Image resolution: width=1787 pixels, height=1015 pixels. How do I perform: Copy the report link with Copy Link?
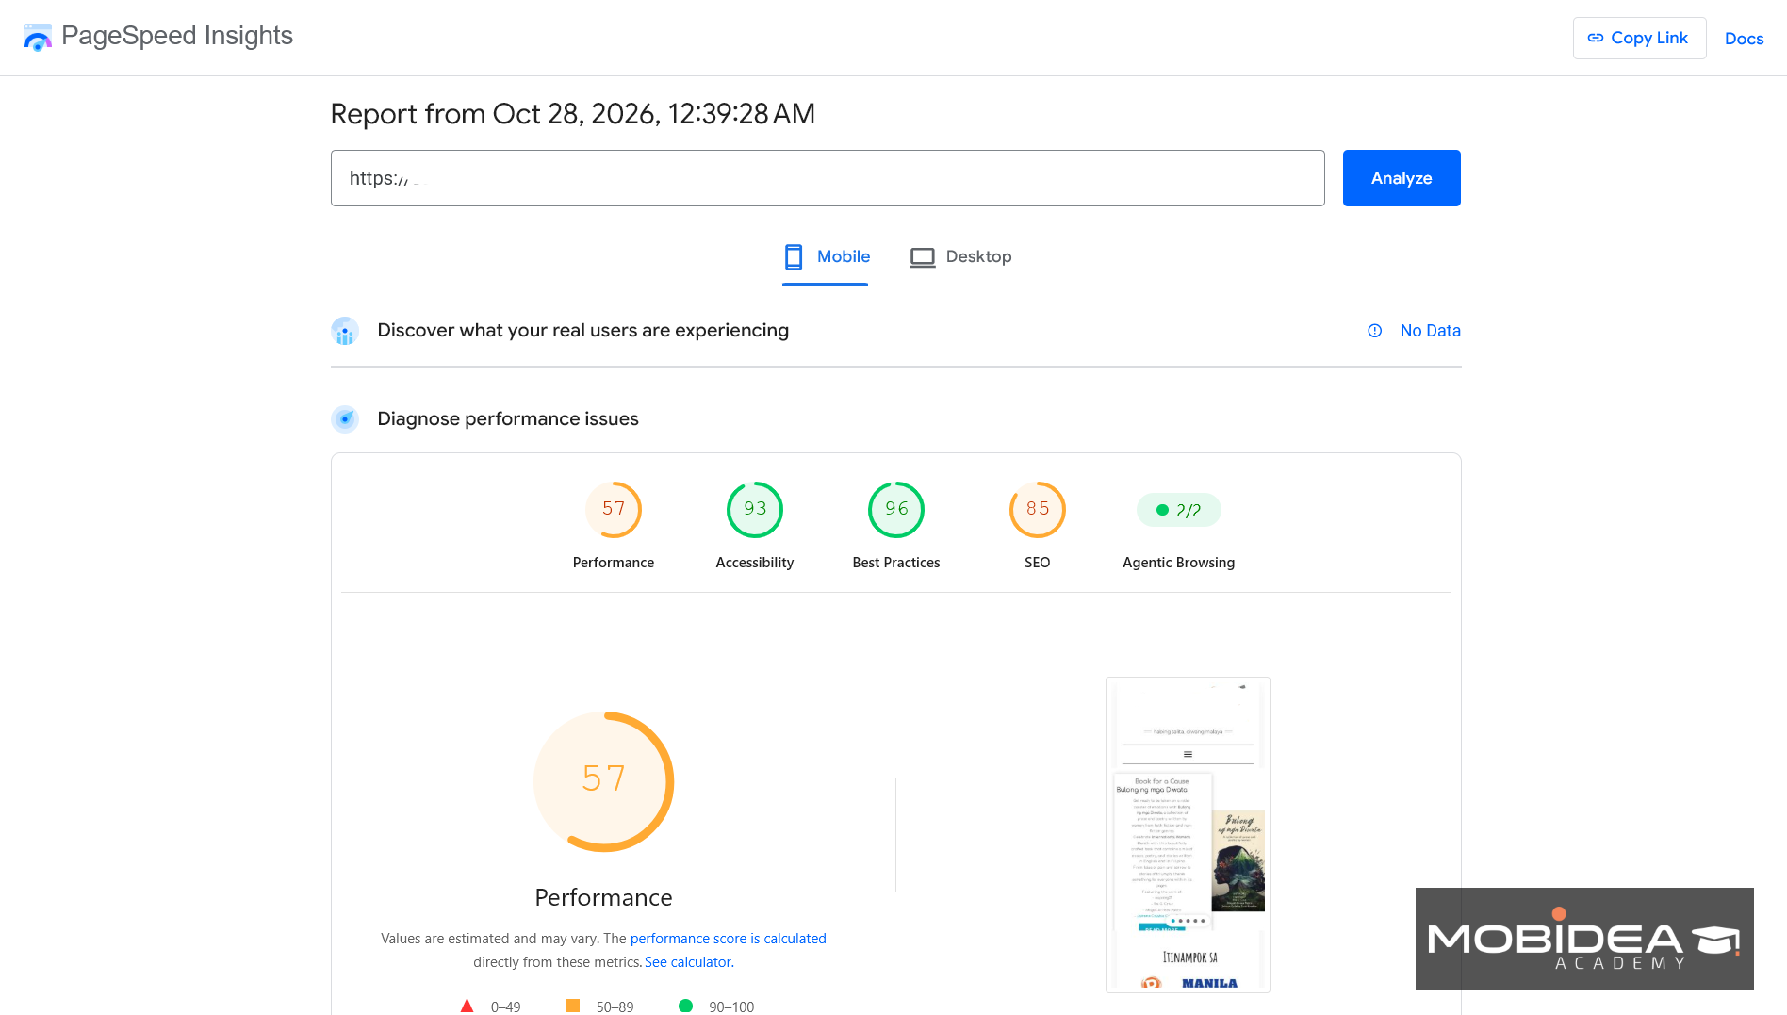pyautogui.click(x=1639, y=38)
